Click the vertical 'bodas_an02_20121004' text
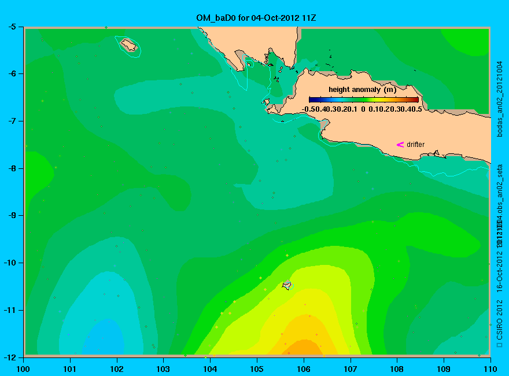The height and width of the screenshot is (376, 509). tap(500, 99)
